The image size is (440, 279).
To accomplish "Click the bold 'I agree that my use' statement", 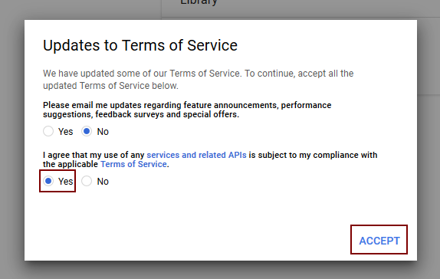I will tap(210, 159).
